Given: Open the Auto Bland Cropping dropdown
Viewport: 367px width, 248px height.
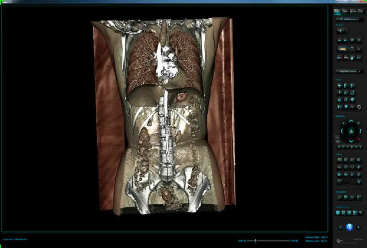Looking at the screenshot, I should pos(349,71).
